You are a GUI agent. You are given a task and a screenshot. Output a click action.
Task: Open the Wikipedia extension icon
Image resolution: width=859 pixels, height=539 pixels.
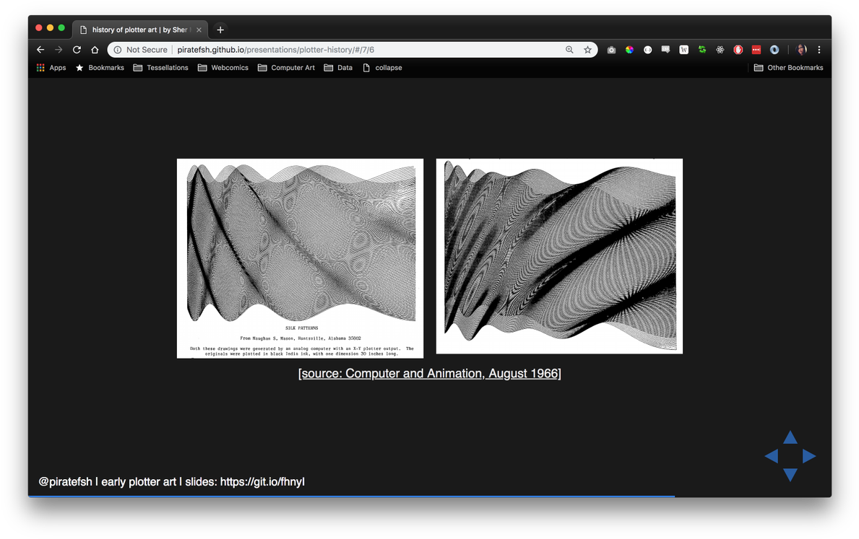pyautogui.click(x=683, y=50)
